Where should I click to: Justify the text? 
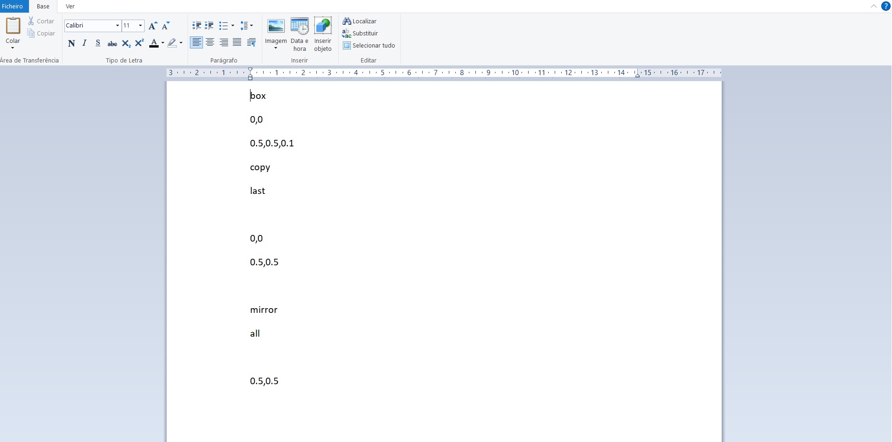coord(237,43)
